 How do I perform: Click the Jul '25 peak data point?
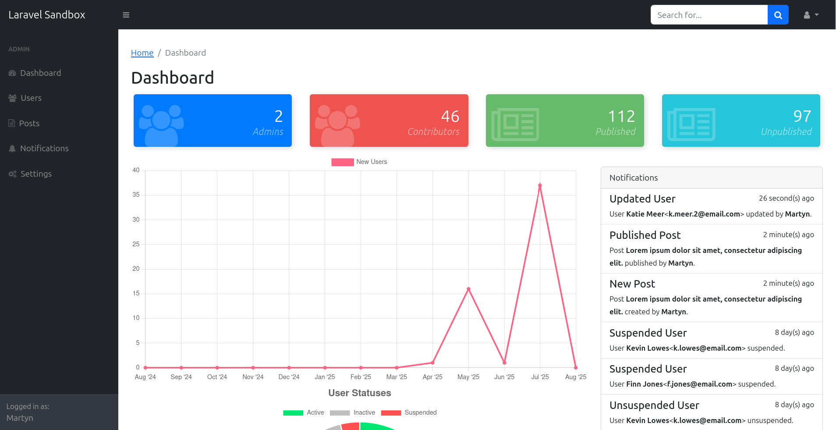(540, 185)
